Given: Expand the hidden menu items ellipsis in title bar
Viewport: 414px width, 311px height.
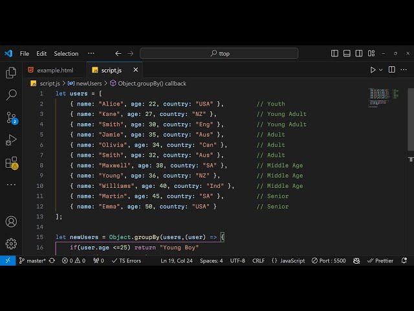Looking at the screenshot, I should pos(91,53).
